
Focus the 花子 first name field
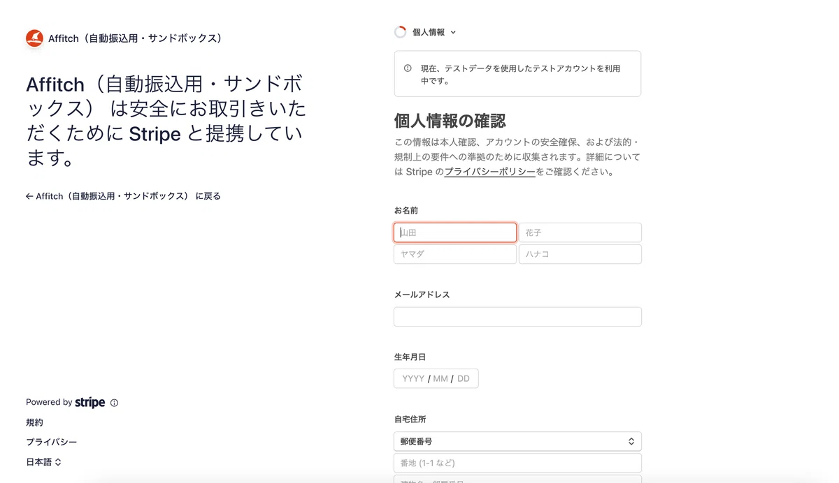(580, 232)
